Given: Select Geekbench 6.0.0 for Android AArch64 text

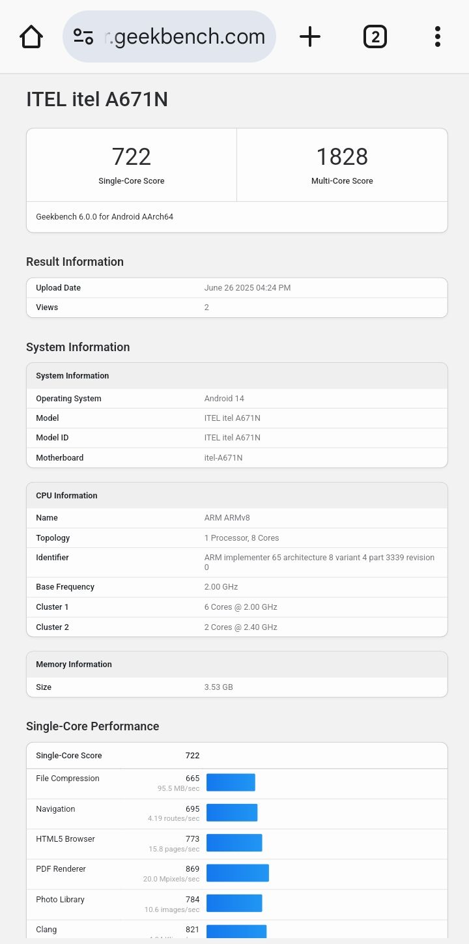Looking at the screenshot, I should tap(105, 217).
